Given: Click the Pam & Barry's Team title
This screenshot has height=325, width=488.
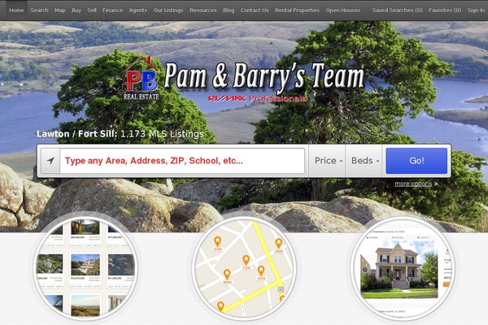Looking at the screenshot, I should click(x=264, y=76).
